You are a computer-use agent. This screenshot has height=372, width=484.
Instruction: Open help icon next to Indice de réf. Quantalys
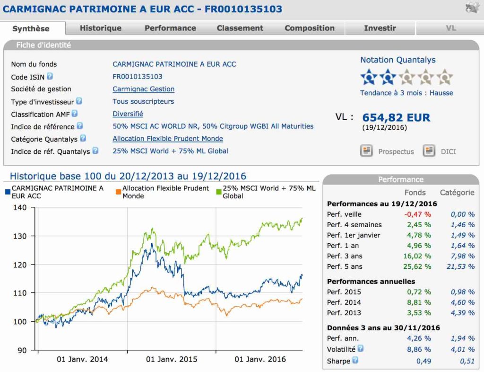pos(95,151)
